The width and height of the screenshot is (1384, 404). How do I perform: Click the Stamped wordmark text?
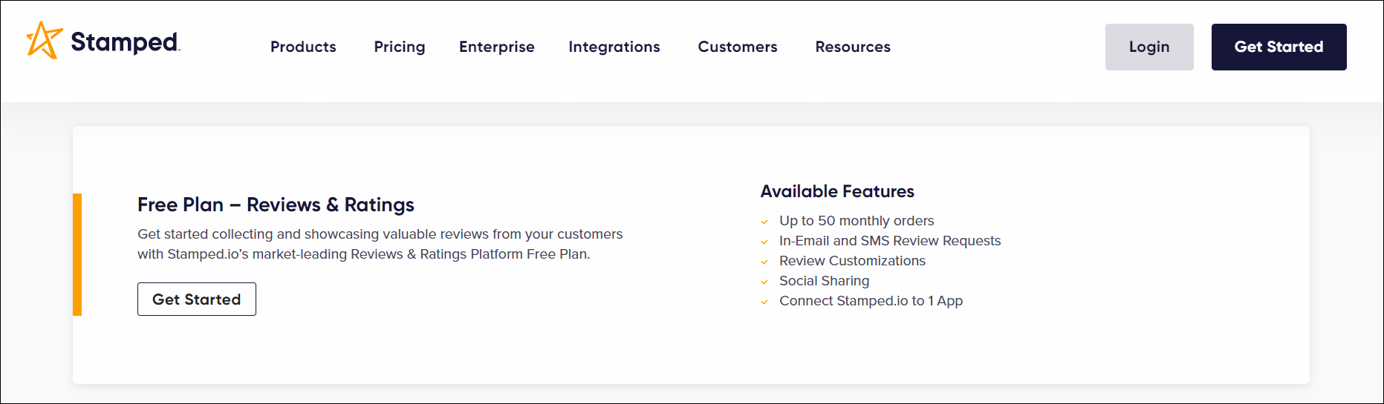(x=125, y=42)
